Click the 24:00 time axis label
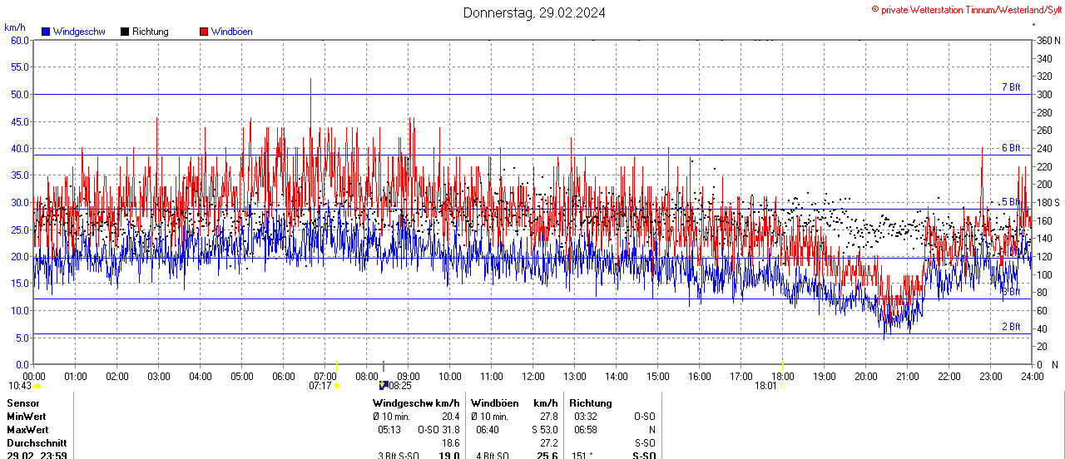 coord(1032,376)
